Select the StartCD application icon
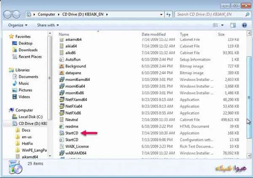 (x=62, y=133)
